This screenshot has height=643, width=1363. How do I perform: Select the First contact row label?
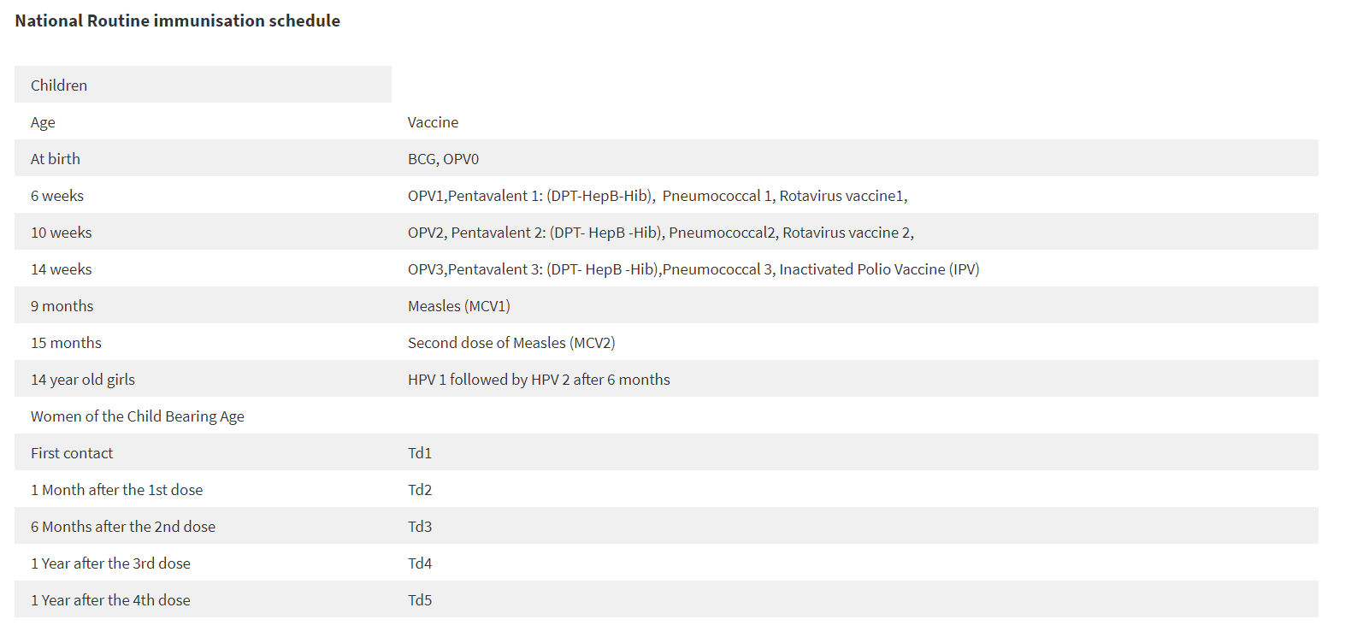(72, 453)
